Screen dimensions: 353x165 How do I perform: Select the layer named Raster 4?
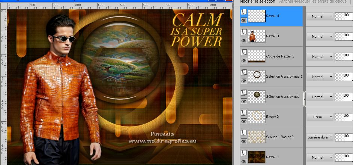[x=272, y=16]
